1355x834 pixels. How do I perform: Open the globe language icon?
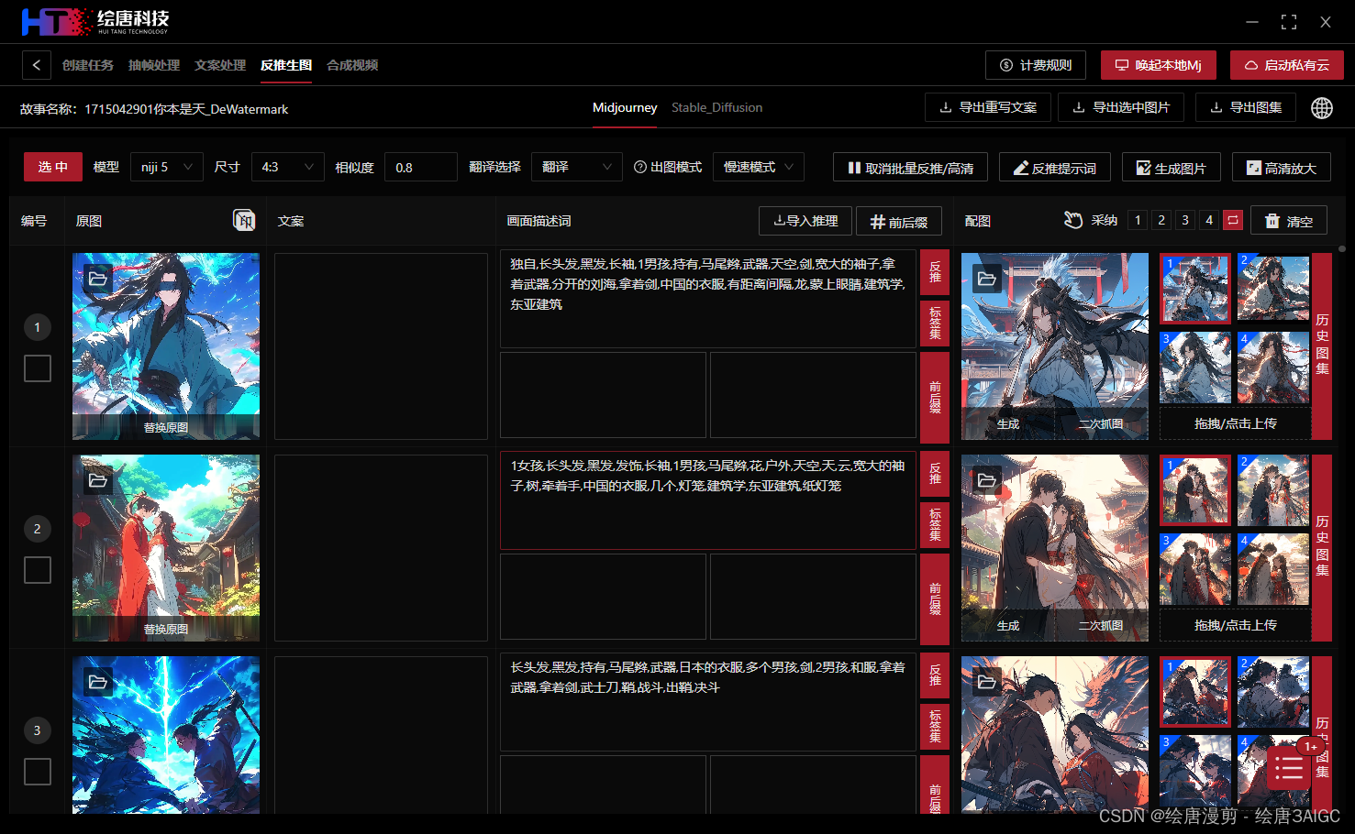pyautogui.click(x=1322, y=108)
